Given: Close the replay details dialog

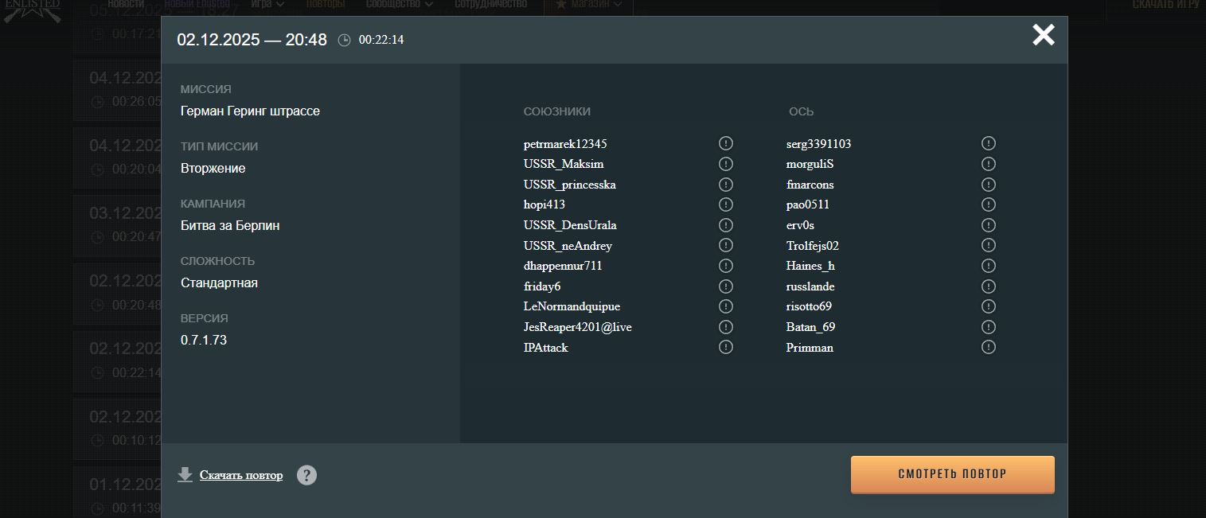Looking at the screenshot, I should pos(1043,35).
